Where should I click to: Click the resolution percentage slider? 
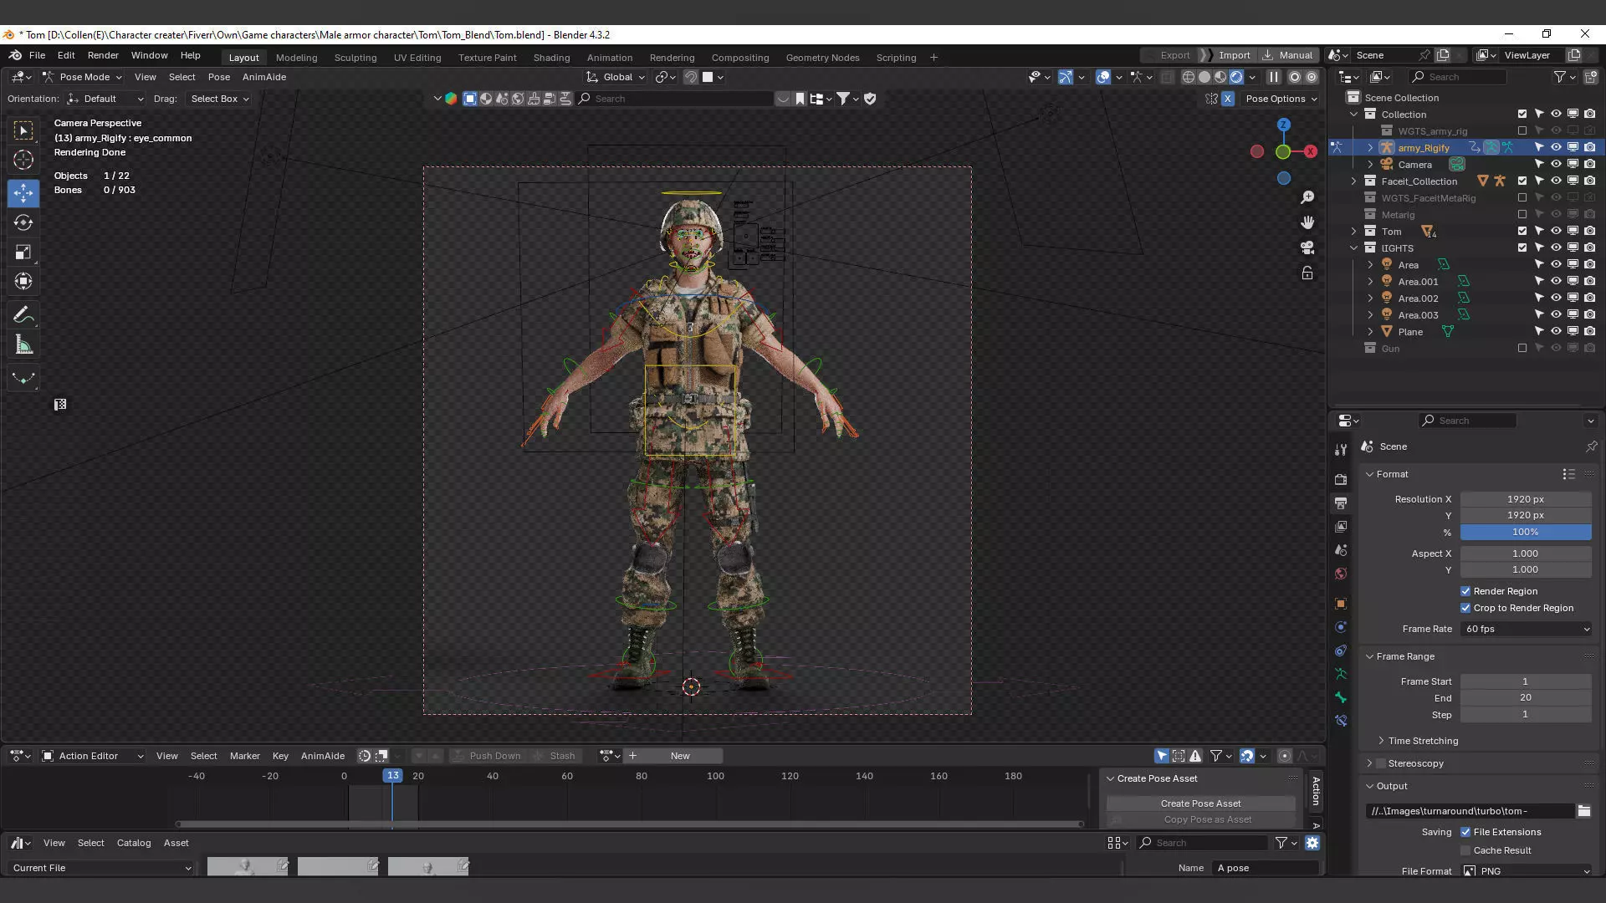pyautogui.click(x=1525, y=532)
